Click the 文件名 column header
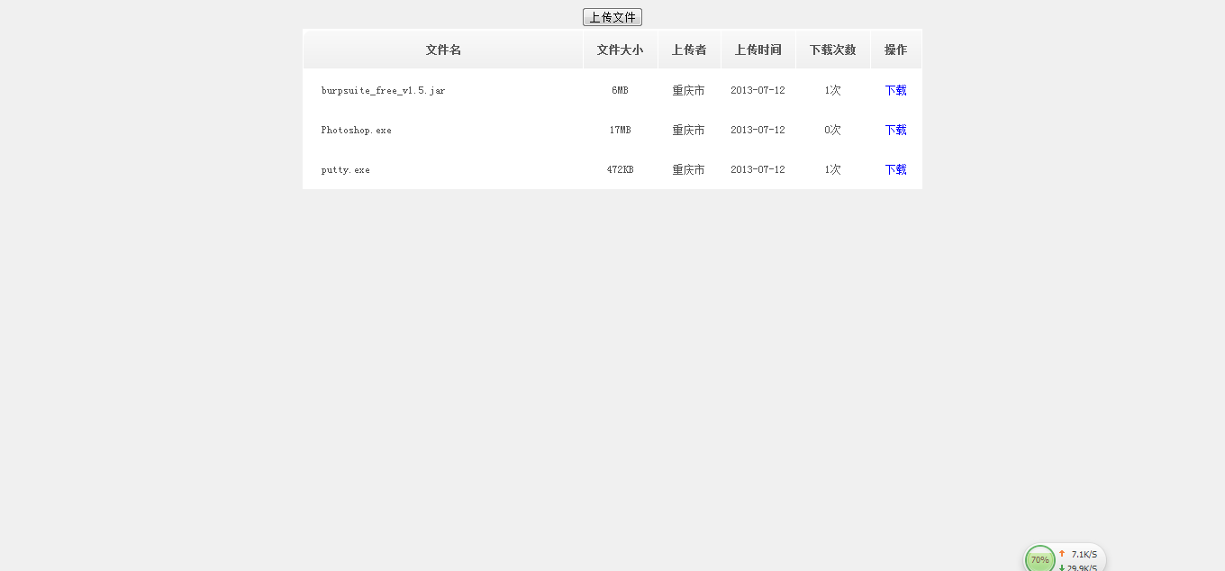Screen dimensions: 1225x571 [x=443, y=50]
